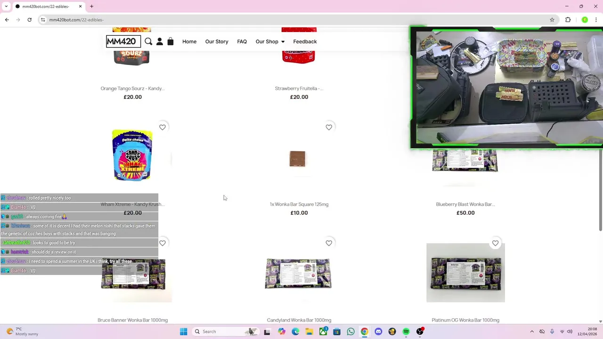The height and width of the screenshot is (339, 603).
Task: Click the taskbar Search box
Action: (225, 331)
